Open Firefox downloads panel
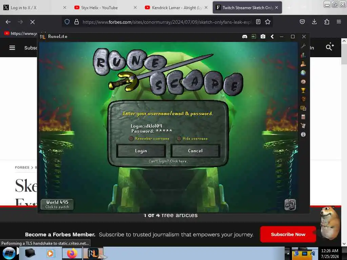The height and width of the screenshot is (260, 347). (314, 22)
